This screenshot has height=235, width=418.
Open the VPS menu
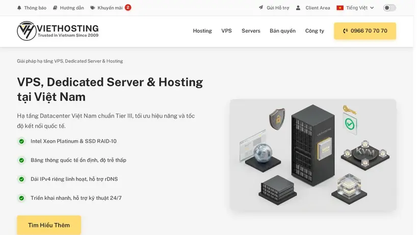tap(227, 31)
